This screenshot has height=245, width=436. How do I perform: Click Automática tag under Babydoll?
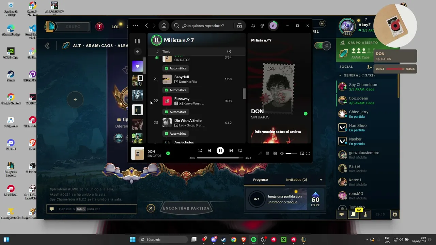(x=175, y=90)
